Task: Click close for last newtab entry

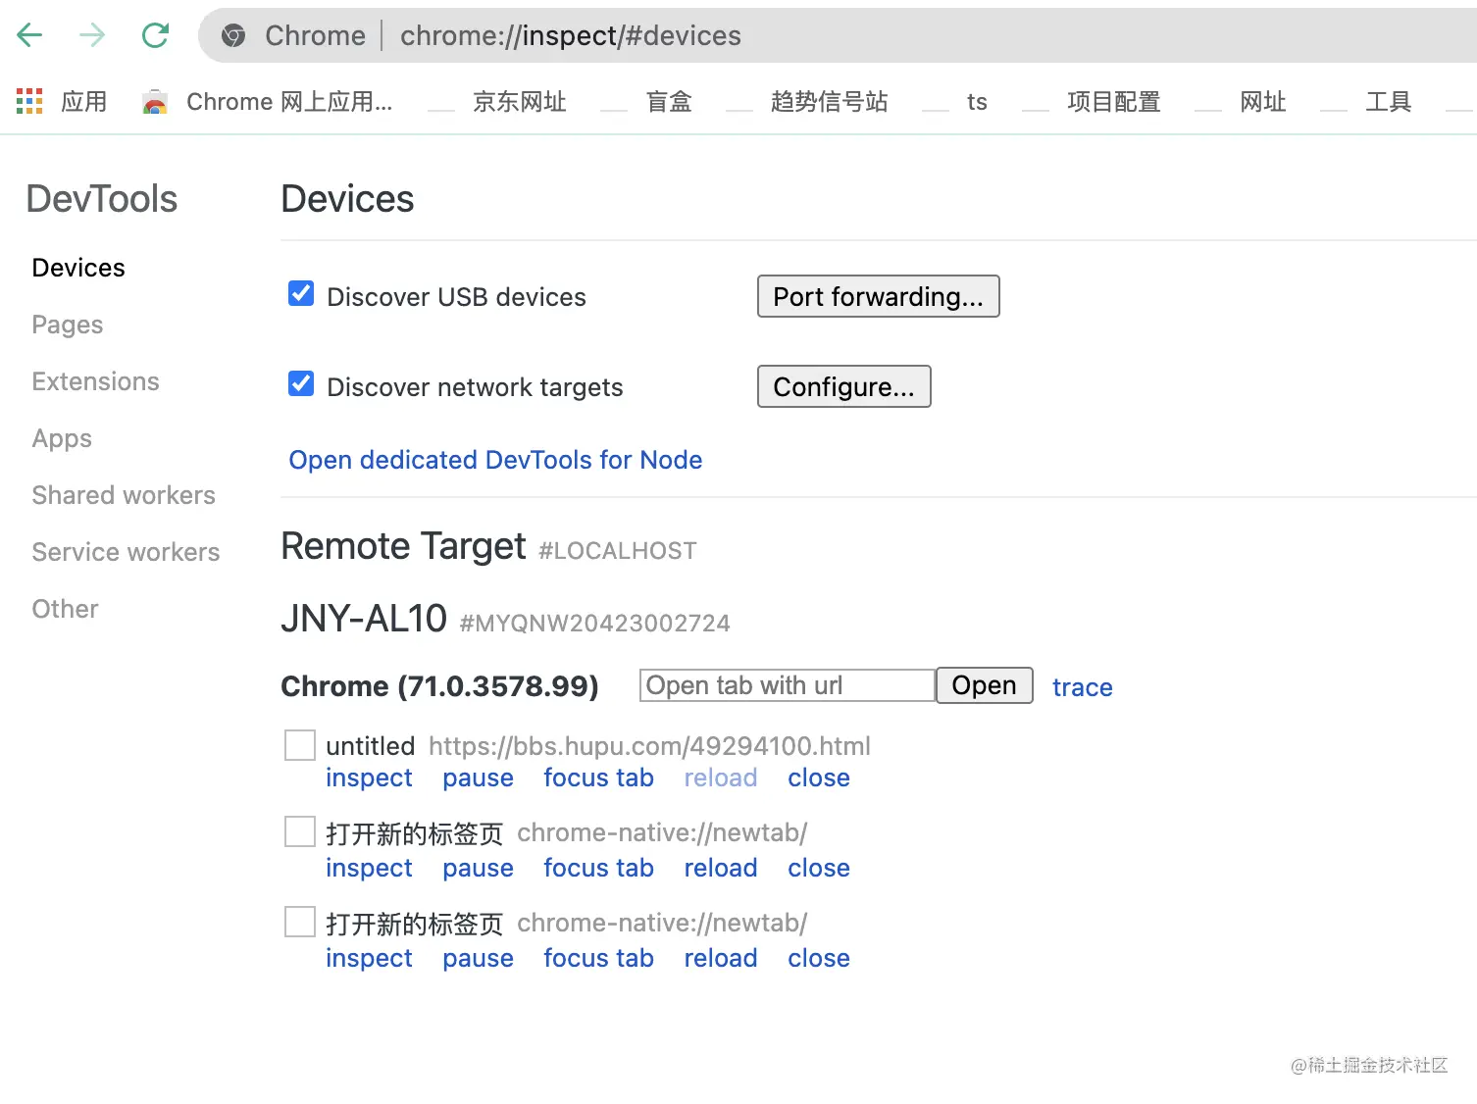Action: 819,958
